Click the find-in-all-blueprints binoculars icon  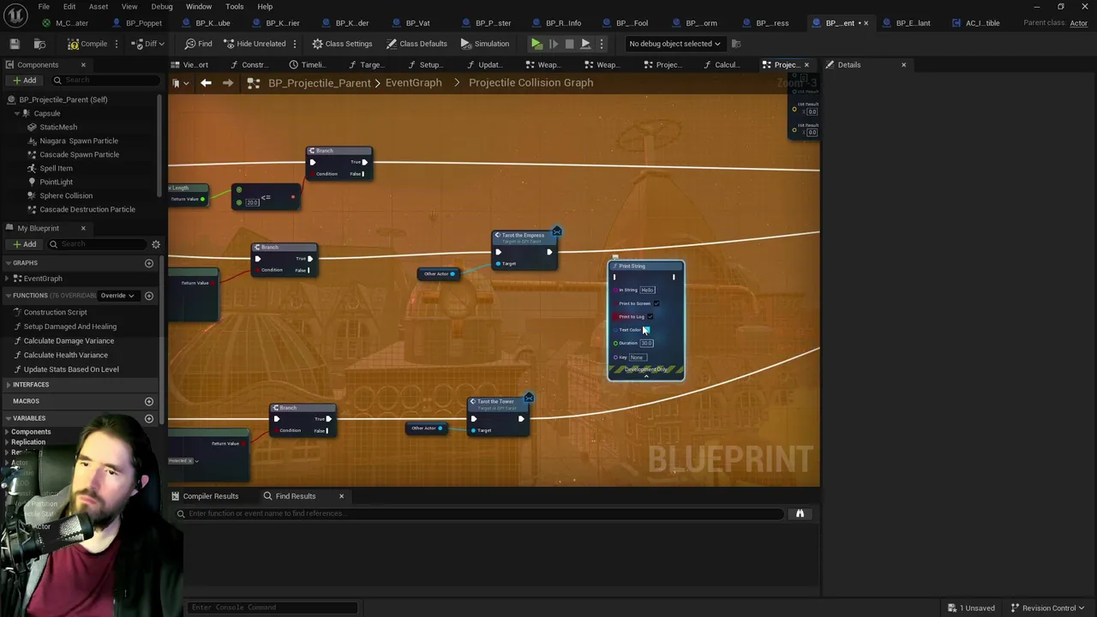[800, 513]
